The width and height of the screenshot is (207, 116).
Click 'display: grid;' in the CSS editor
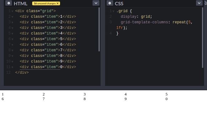tap(136, 16)
